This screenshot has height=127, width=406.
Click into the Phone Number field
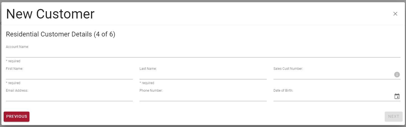(203, 97)
